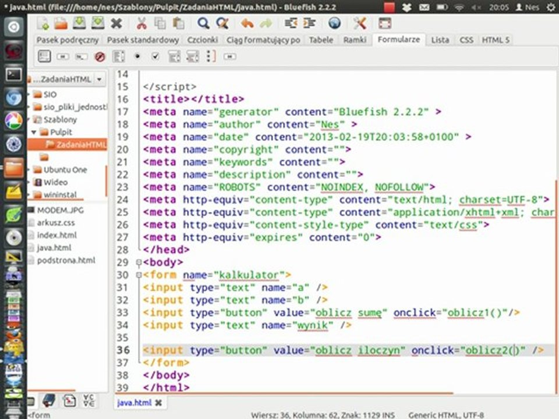Insert hidden field red circle icon
Viewport: 559px width, 419px height.
(100, 56)
